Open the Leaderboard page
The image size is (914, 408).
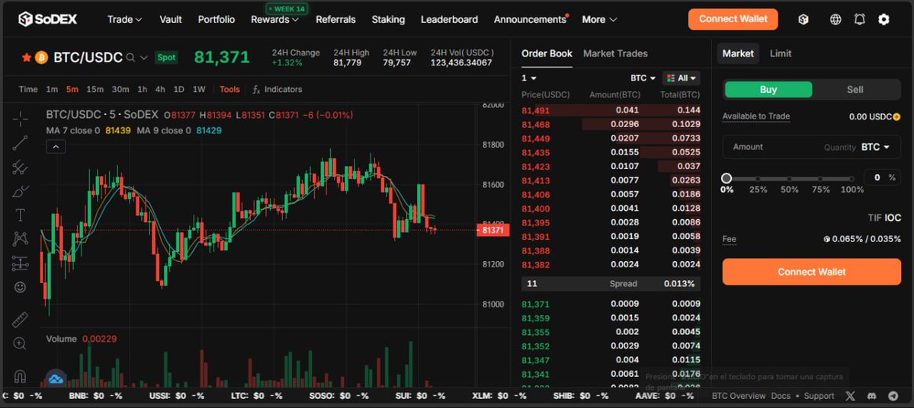coord(450,19)
